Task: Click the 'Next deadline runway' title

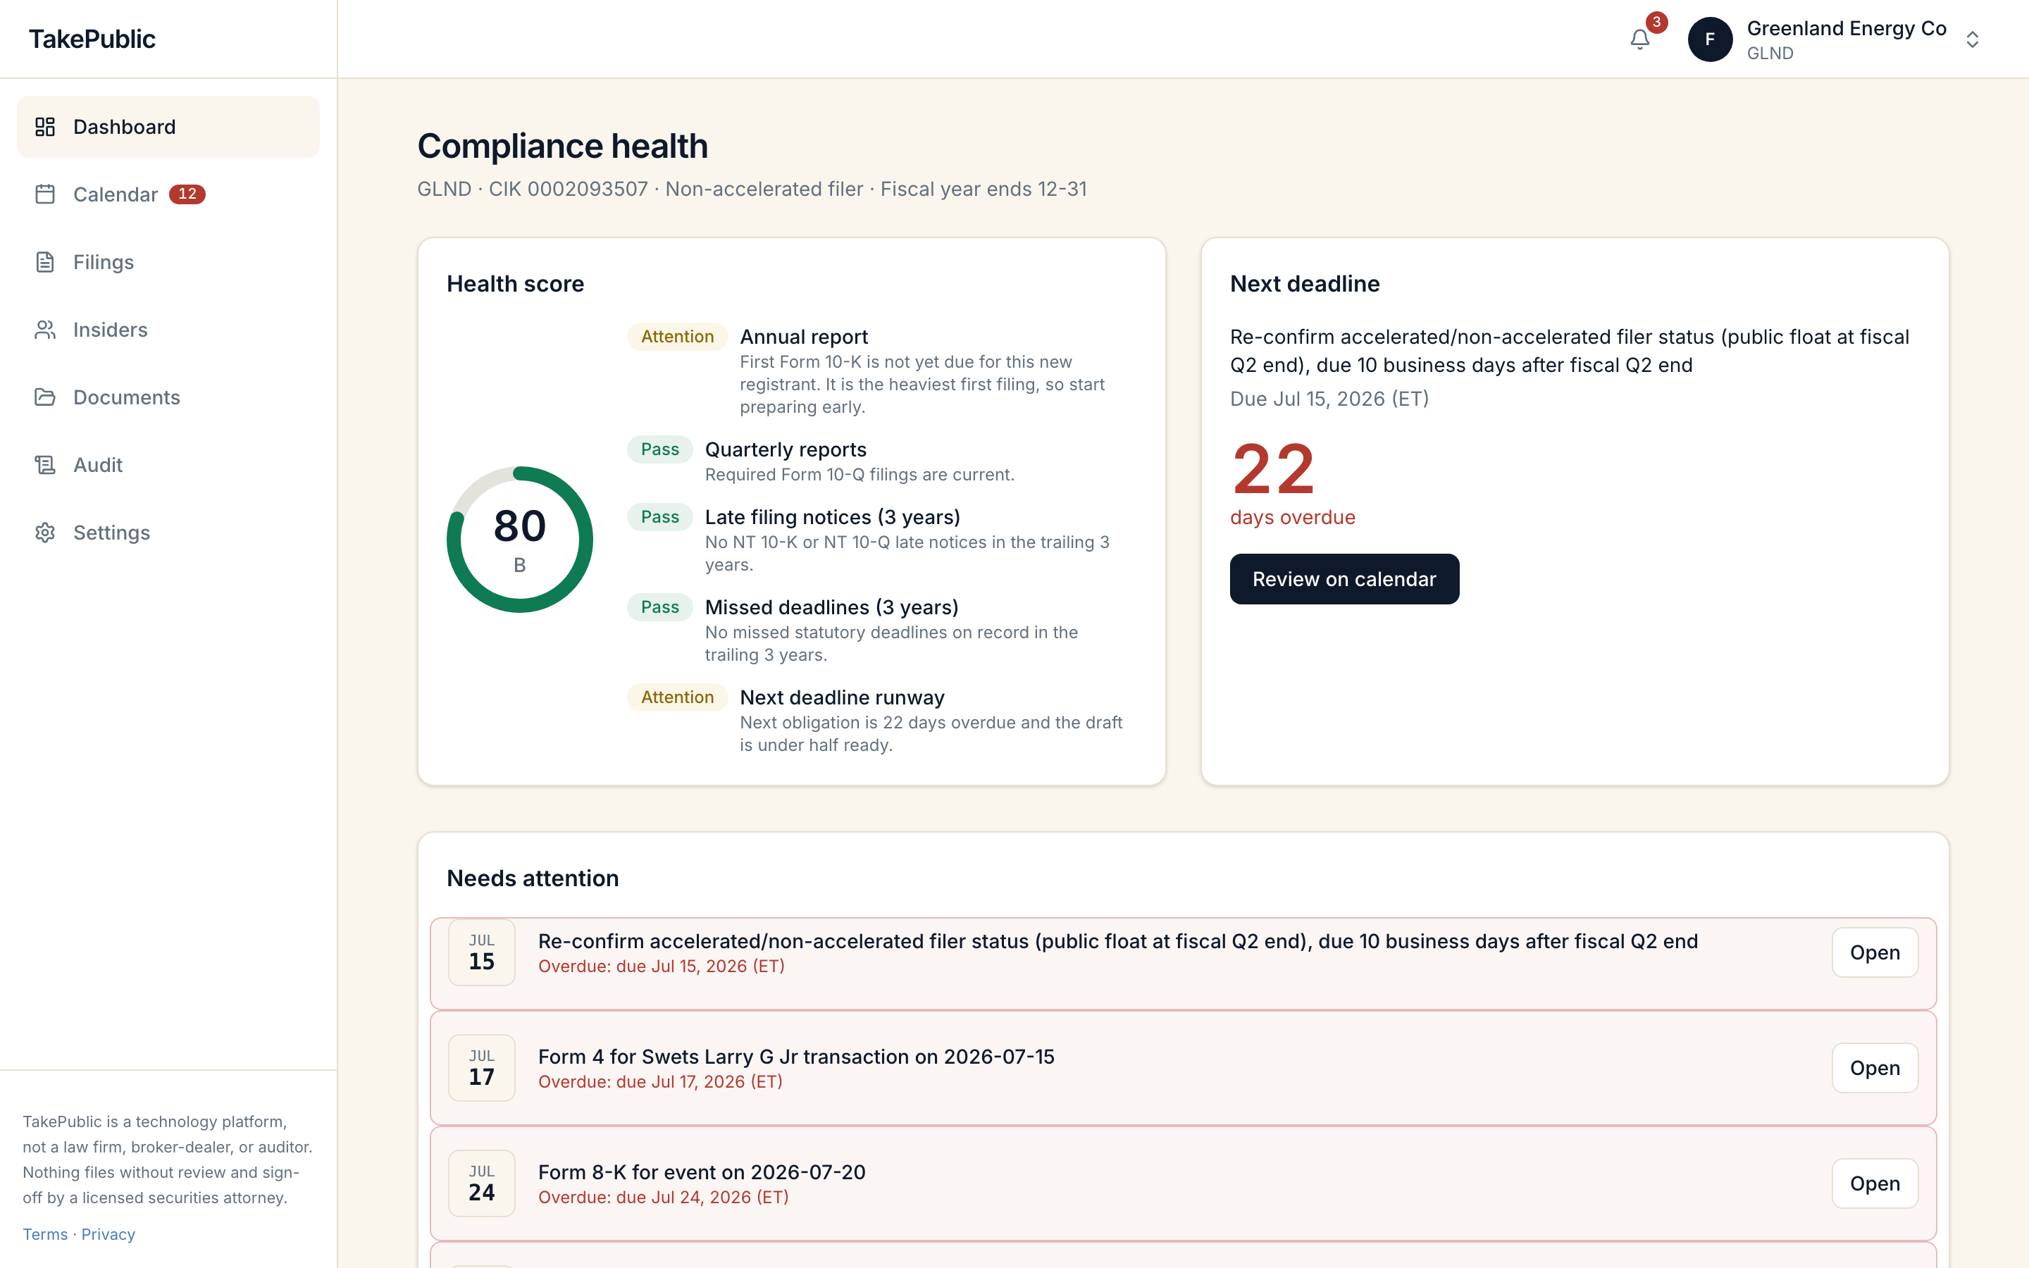Action: [842, 697]
